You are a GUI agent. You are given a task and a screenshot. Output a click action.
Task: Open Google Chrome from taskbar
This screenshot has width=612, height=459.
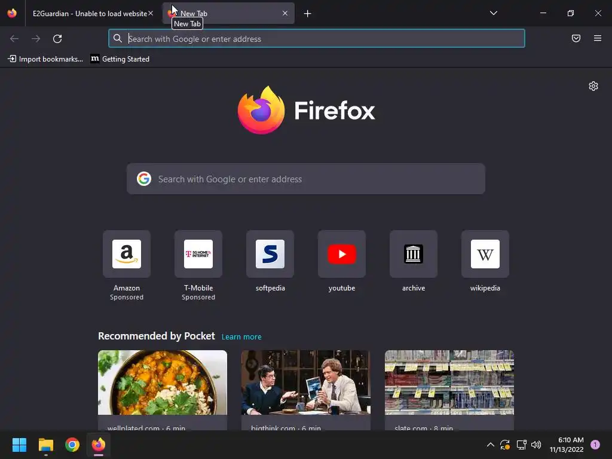click(72, 445)
